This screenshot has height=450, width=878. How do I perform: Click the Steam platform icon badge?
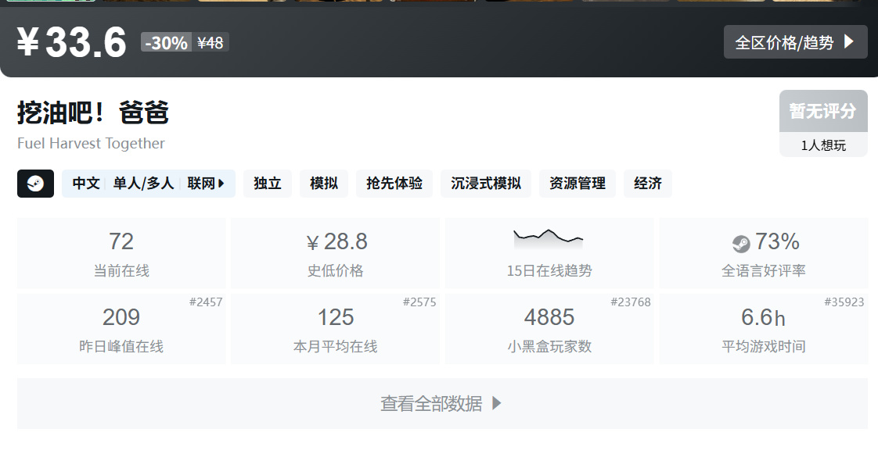pyautogui.click(x=35, y=184)
